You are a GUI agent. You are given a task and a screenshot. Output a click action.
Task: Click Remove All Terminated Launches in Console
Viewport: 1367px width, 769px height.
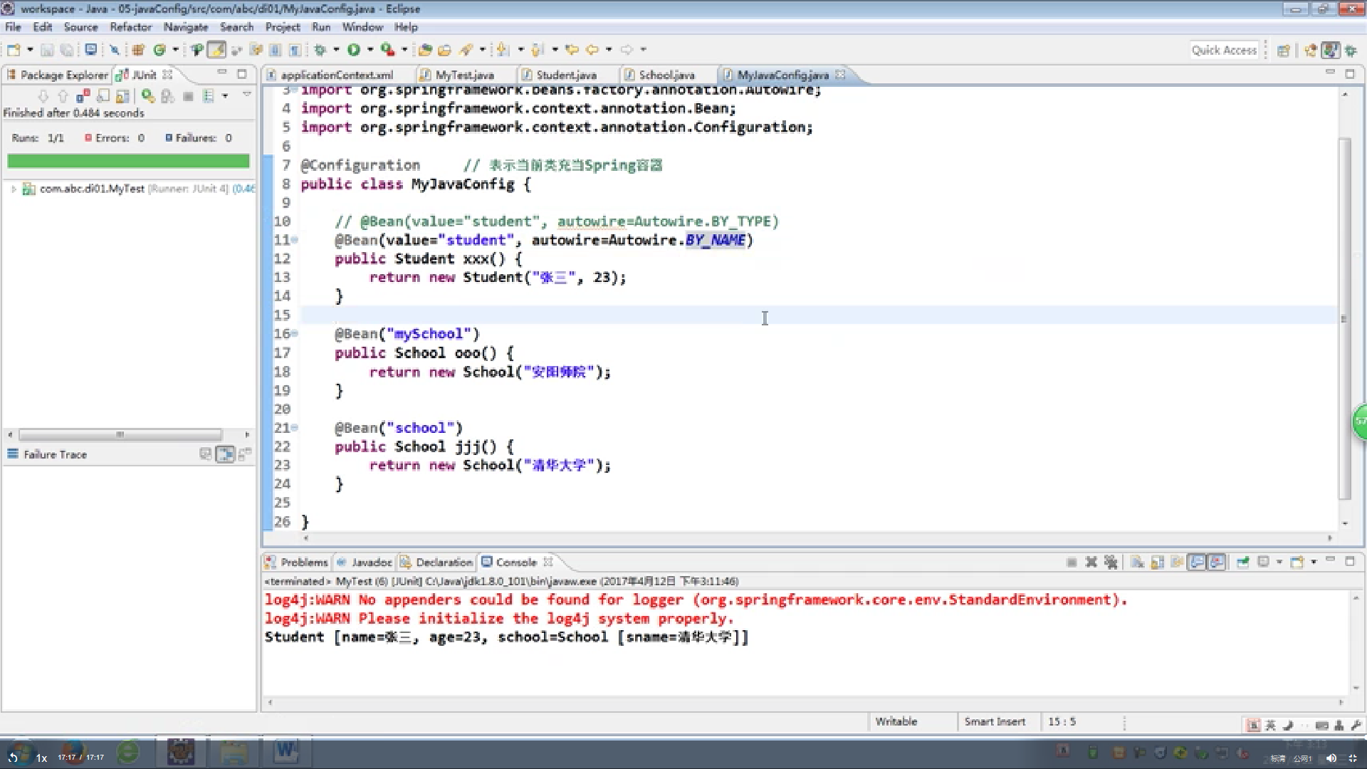coord(1111,563)
